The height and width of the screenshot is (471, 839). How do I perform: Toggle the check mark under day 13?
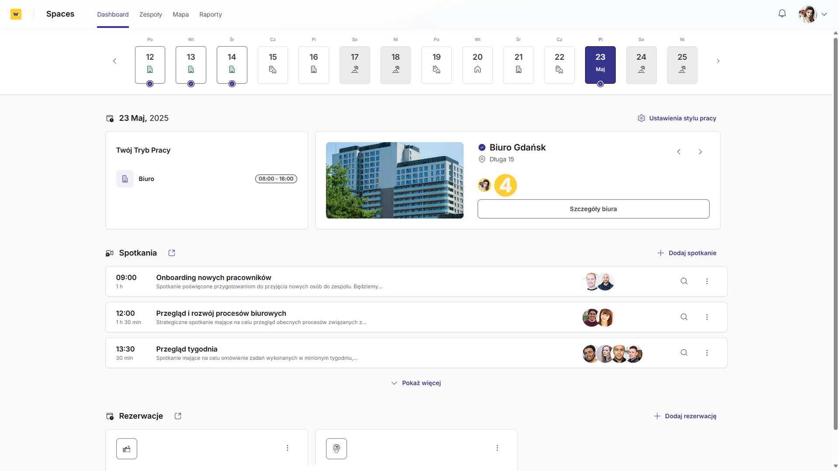pyautogui.click(x=191, y=84)
